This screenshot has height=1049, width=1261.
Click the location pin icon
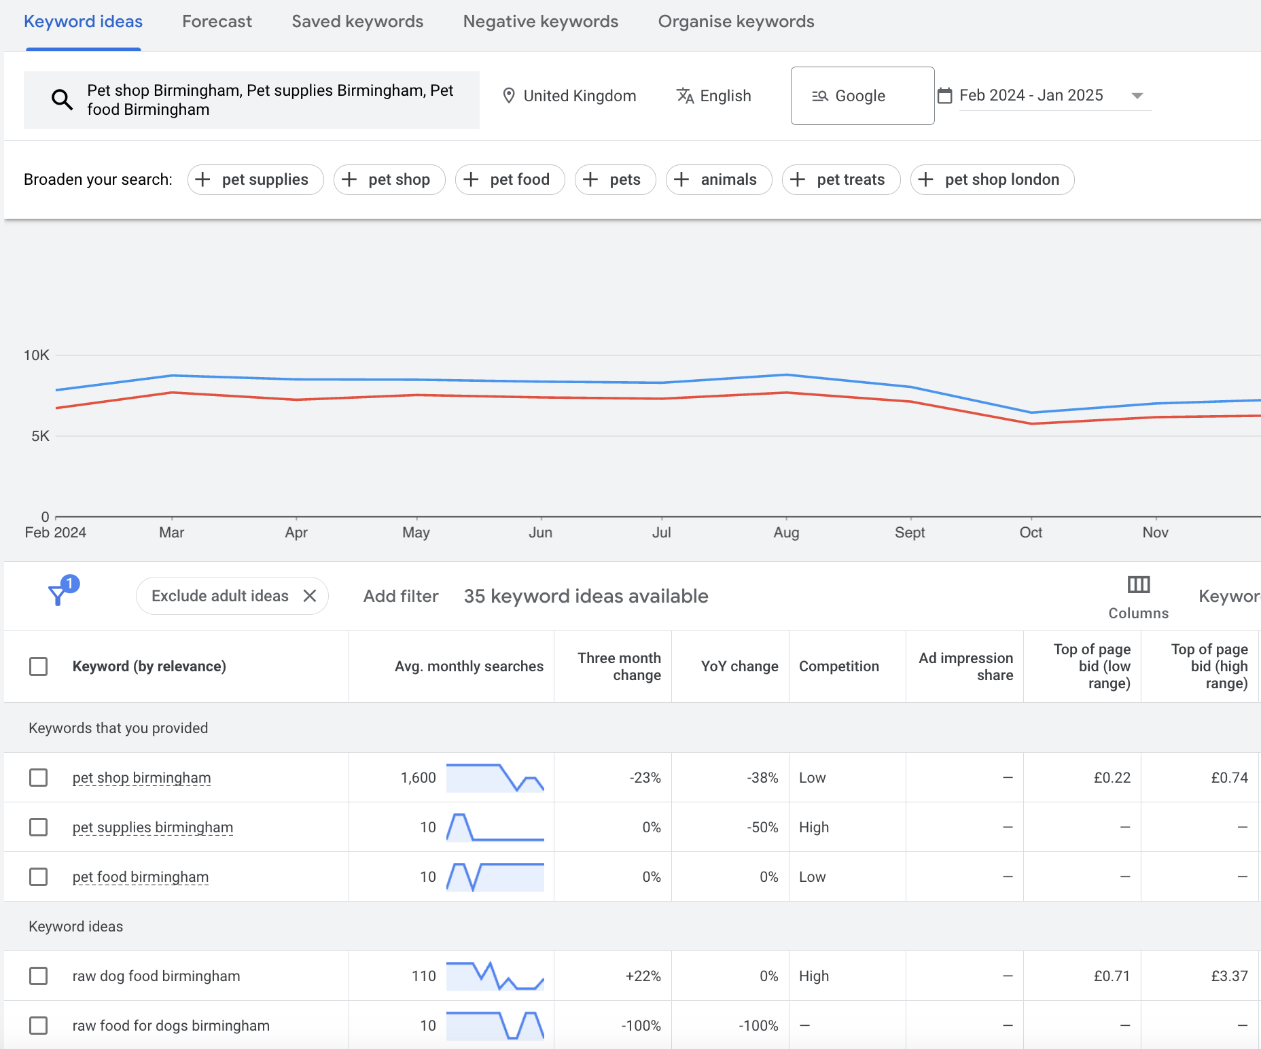[509, 95]
